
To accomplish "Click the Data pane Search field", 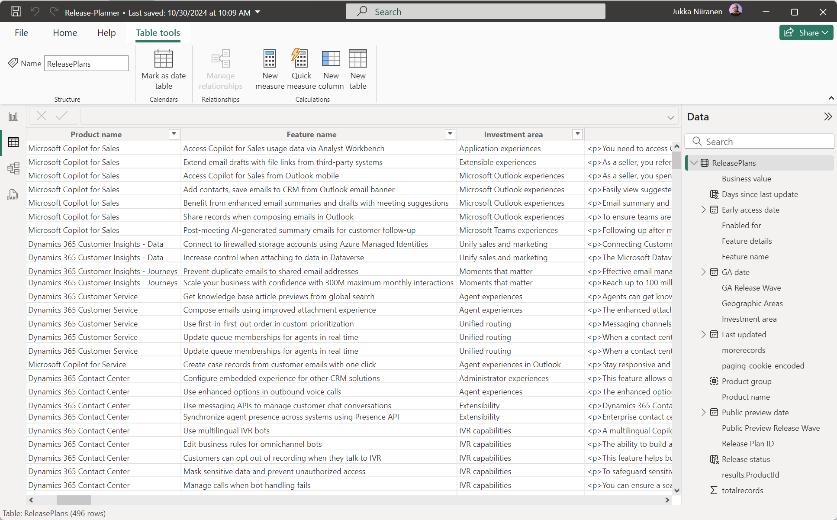I will tap(760, 142).
